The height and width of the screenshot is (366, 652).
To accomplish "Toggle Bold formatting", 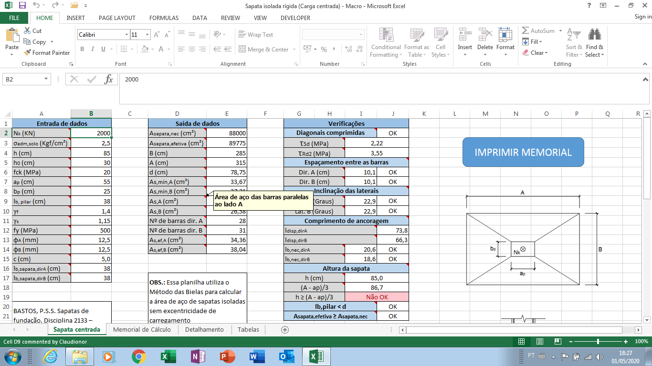I will pyautogui.click(x=82, y=49).
